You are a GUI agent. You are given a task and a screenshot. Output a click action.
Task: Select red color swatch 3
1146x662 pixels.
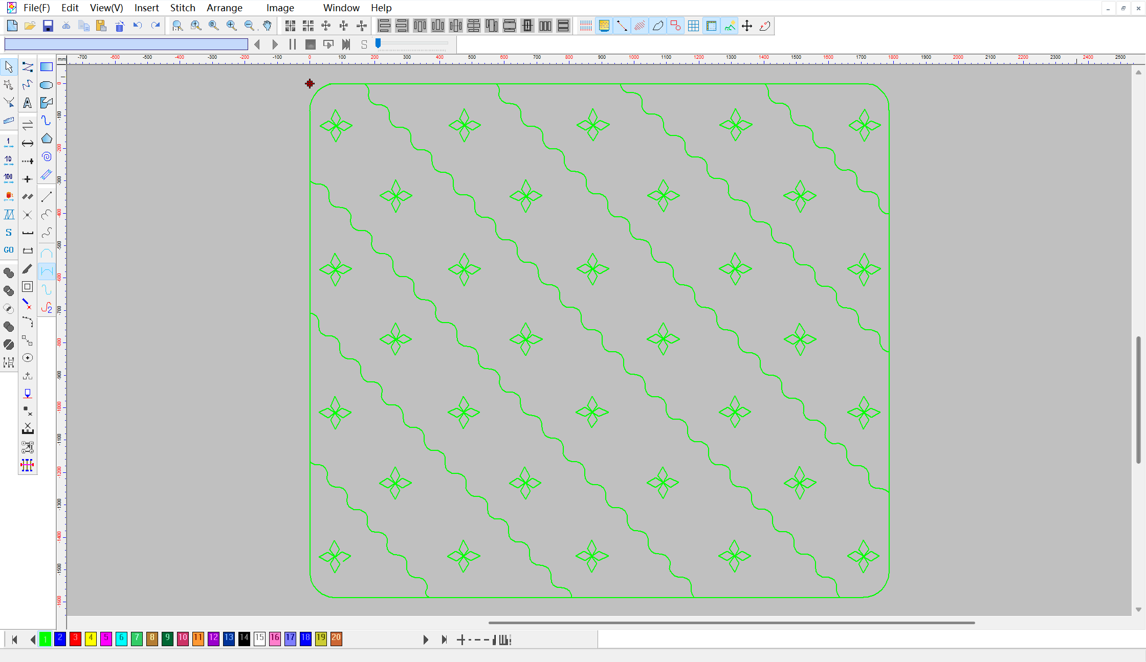click(x=75, y=638)
